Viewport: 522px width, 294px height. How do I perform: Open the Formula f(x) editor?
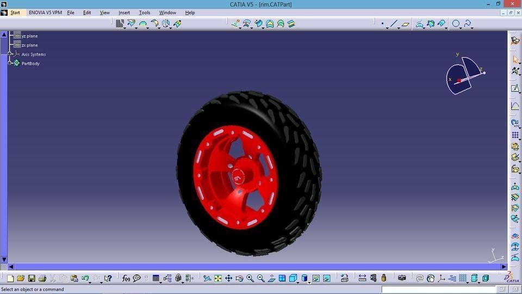coord(126,278)
